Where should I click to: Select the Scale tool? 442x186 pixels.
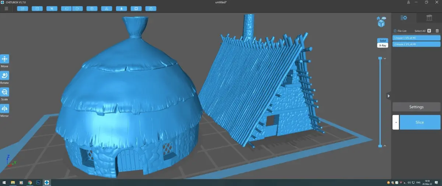click(x=4, y=92)
